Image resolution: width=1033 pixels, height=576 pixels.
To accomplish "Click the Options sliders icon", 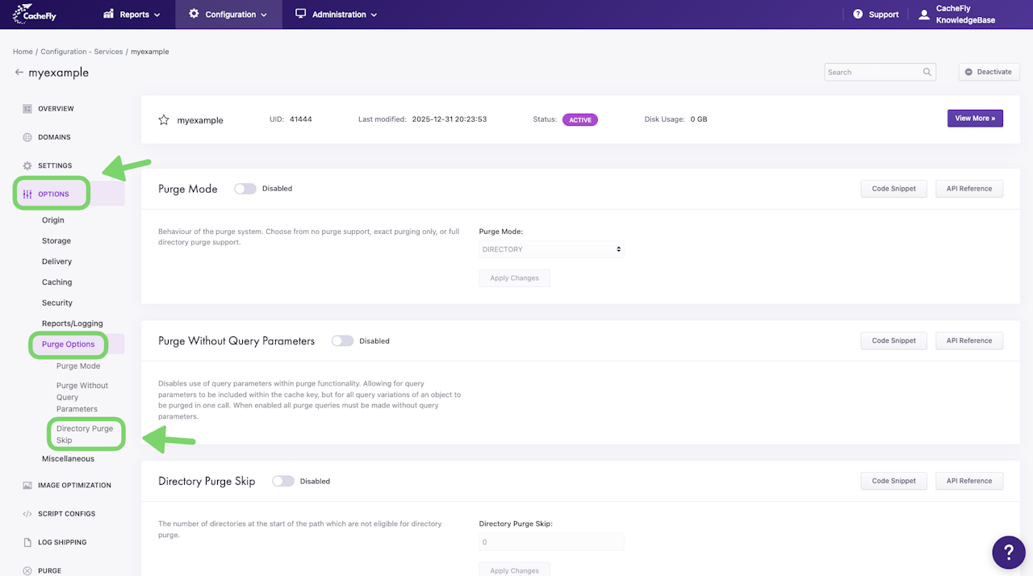I will [27, 194].
